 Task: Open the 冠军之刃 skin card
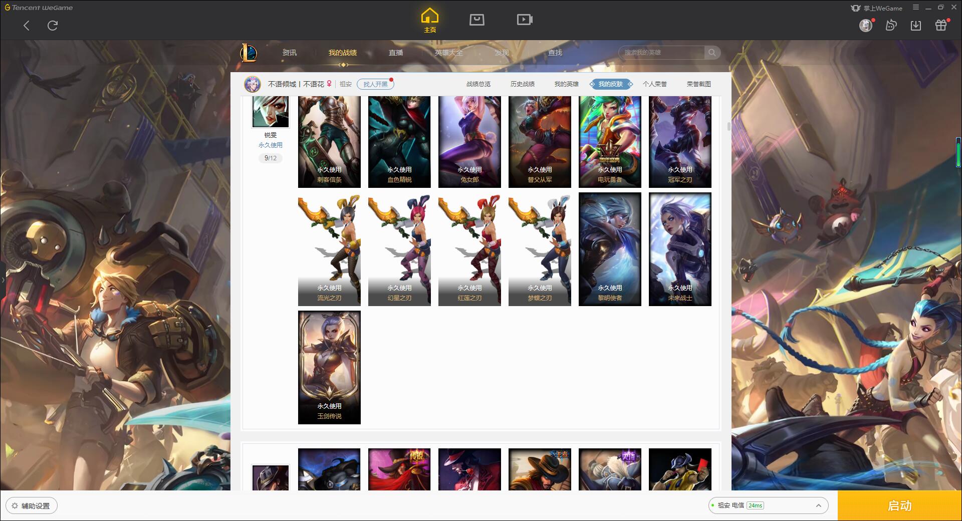click(x=680, y=142)
